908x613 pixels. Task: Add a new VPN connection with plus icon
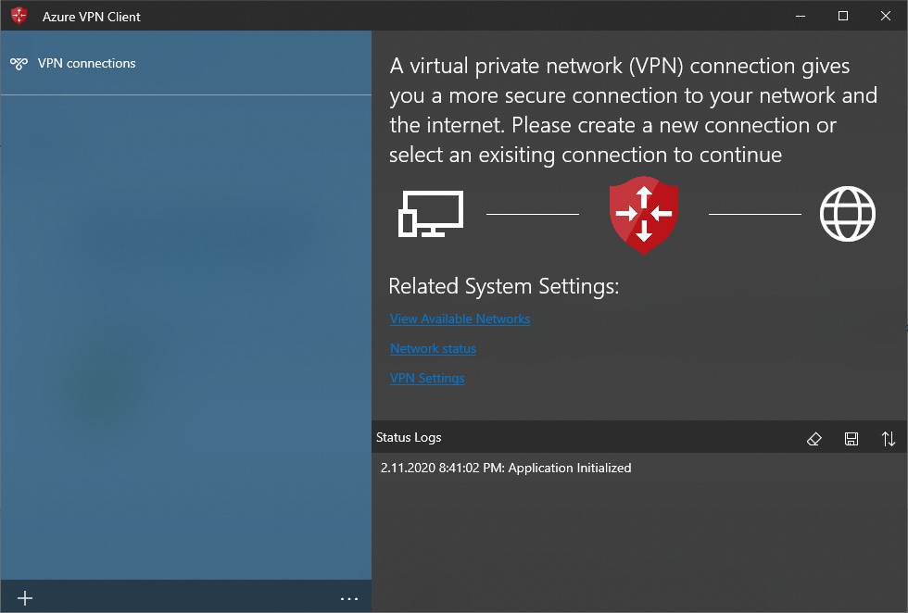coord(25,598)
